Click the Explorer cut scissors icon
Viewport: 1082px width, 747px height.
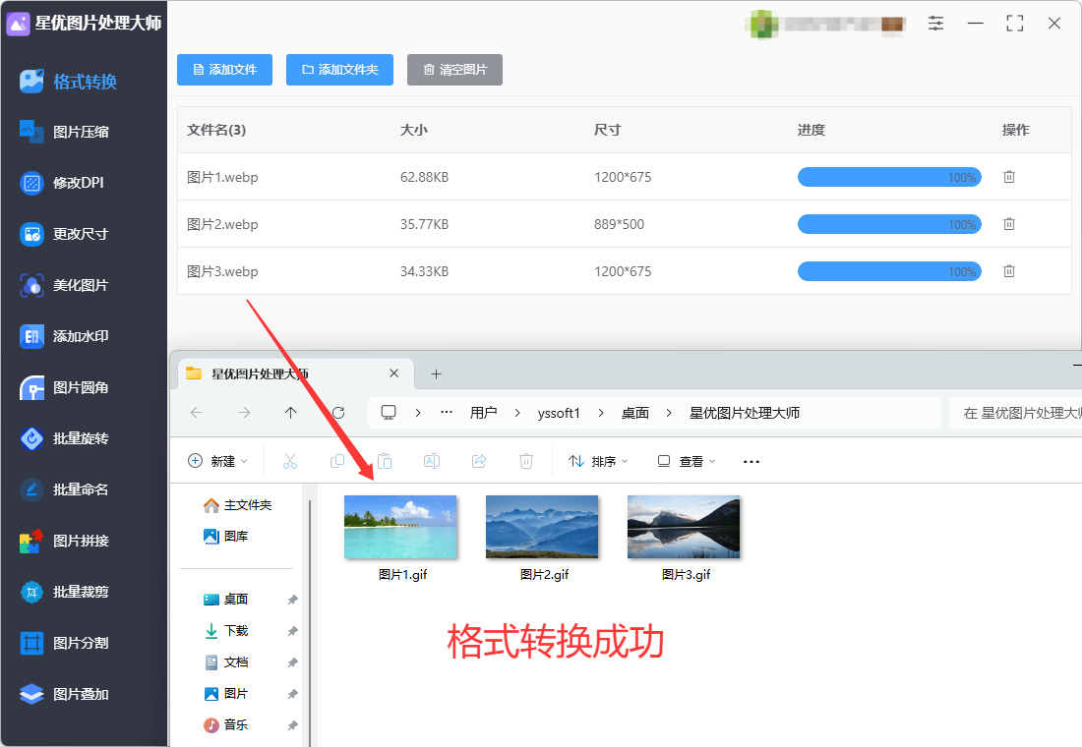(290, 461)
